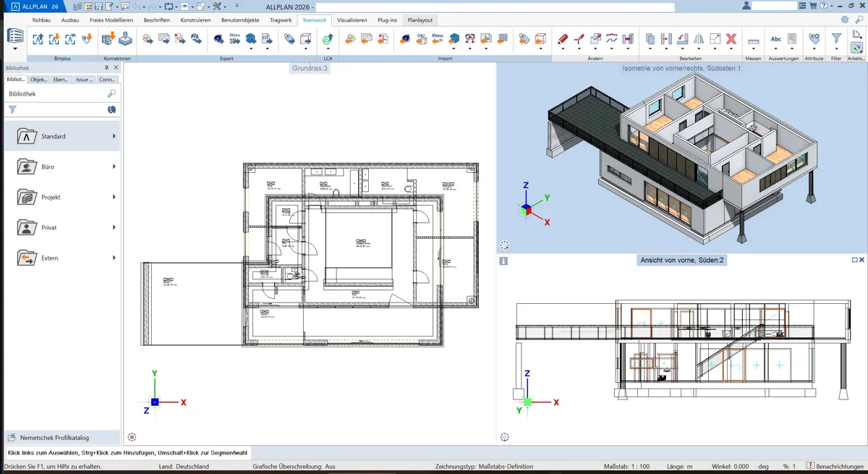
Task: Click the Ansicht von vorne, Süden:2 title
Action: [x=681, y=260]
